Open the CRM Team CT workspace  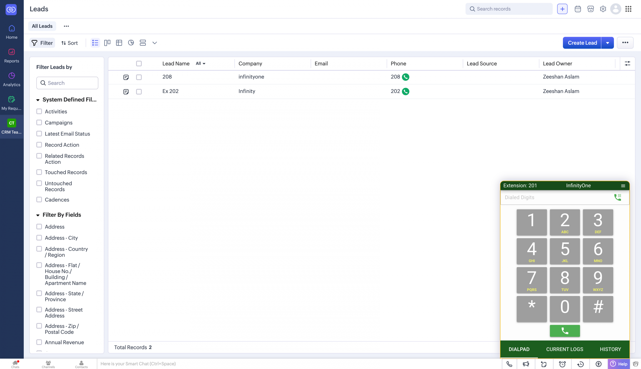pyautogui.click(x=12, y=127)
